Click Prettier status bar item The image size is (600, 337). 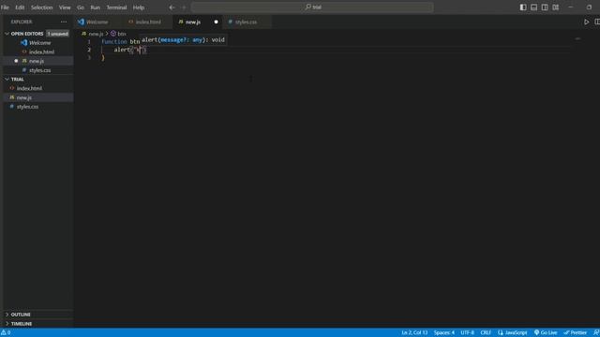click(x=575, y=333)
